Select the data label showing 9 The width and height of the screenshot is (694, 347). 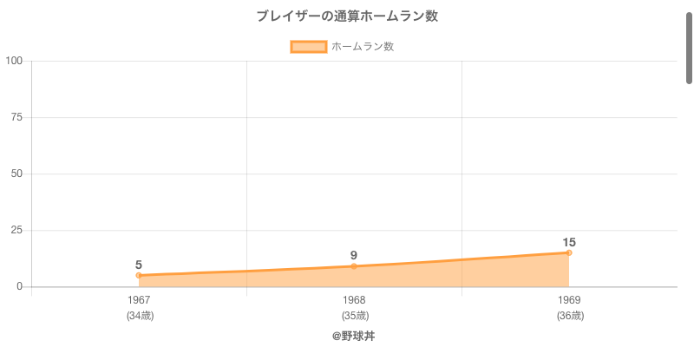point(354,255)
